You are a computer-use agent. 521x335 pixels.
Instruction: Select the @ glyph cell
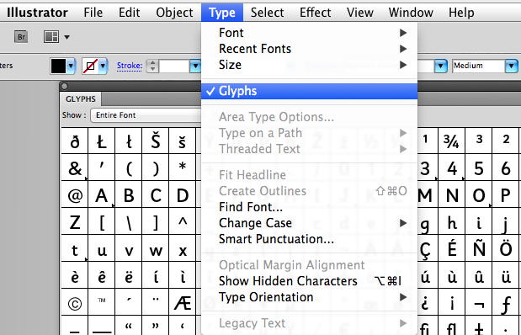click(x=75, y=194)
